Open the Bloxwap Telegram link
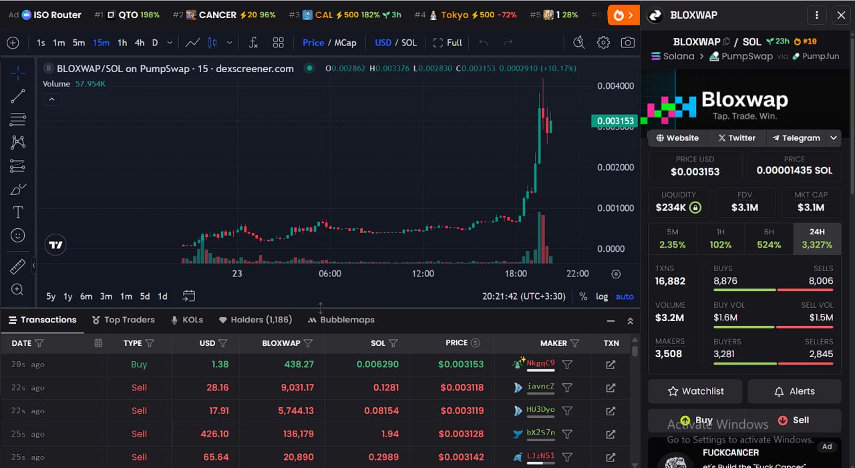Image resolution: width=855 pixels, height=468 pixels. [796, 138]
